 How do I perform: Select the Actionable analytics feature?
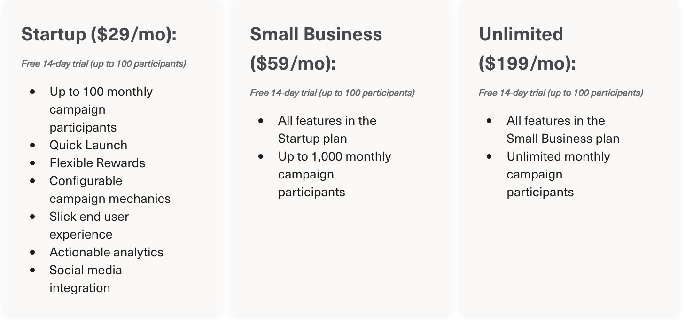coord(106,252)
